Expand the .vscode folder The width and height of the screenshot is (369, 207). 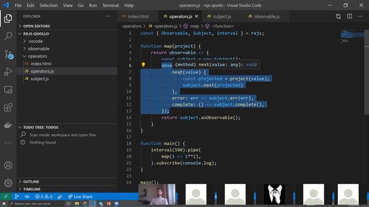[67, 41]
